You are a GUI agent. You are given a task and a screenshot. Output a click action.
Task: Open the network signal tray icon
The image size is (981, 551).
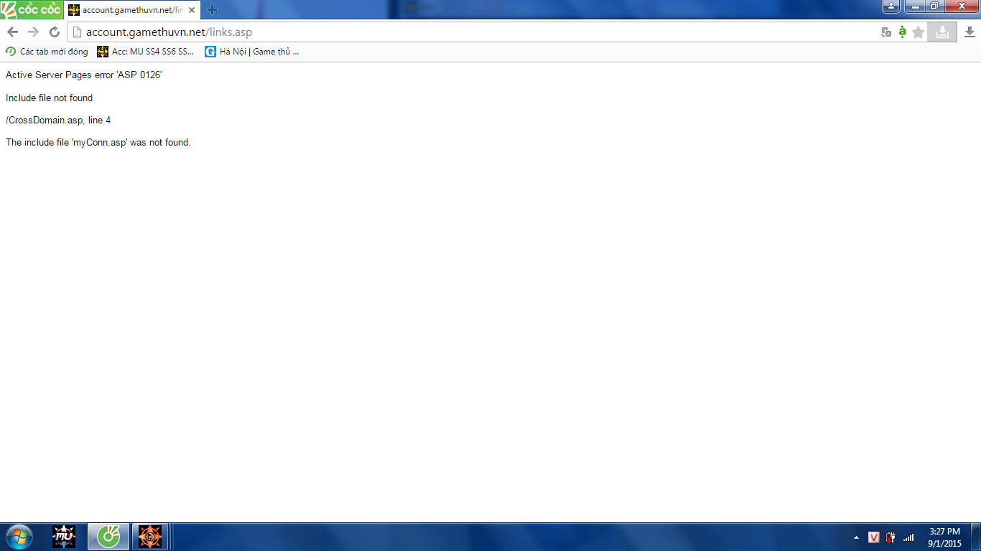pos(908,537)
